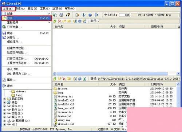Screen dimensions: 182x132
Task: Expand the CD 驱动器(G:) node
Action: click(4, 121)
